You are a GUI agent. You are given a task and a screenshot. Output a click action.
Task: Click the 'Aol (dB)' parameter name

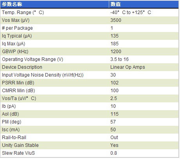point(11,114)
